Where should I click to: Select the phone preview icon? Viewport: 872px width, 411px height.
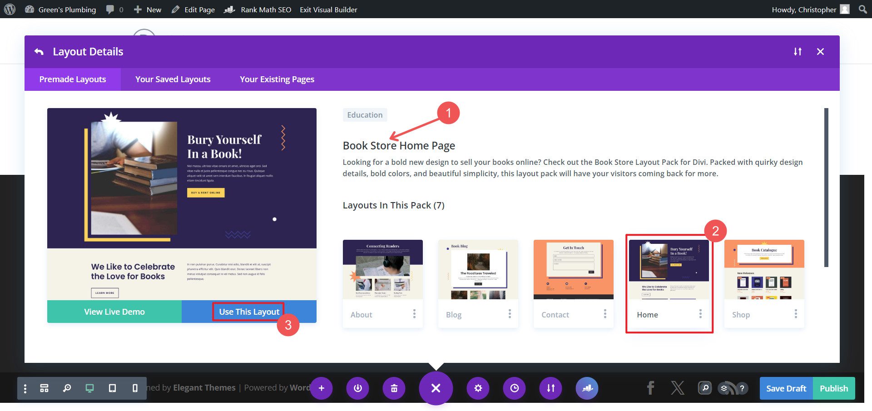coord(134,388)
